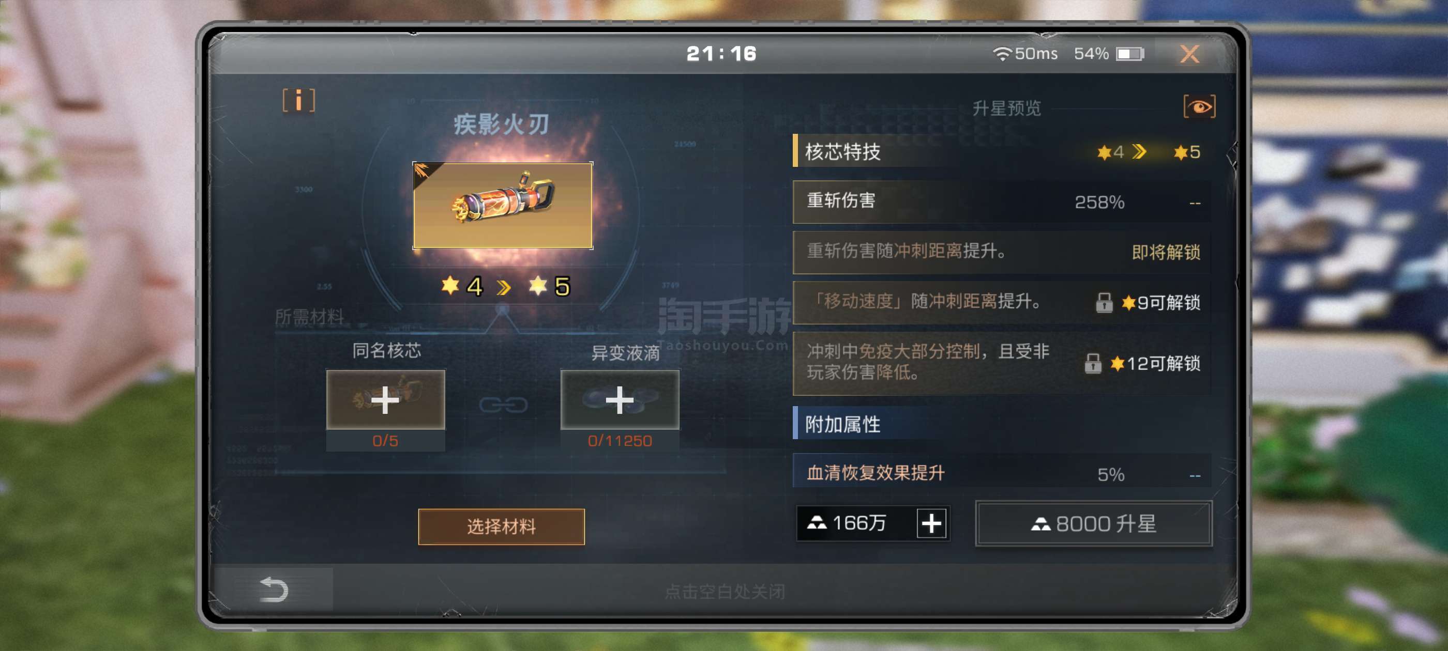Screen dimensions: 1448x651
Task: Add same-name core material slot
Action: point(386,399)
